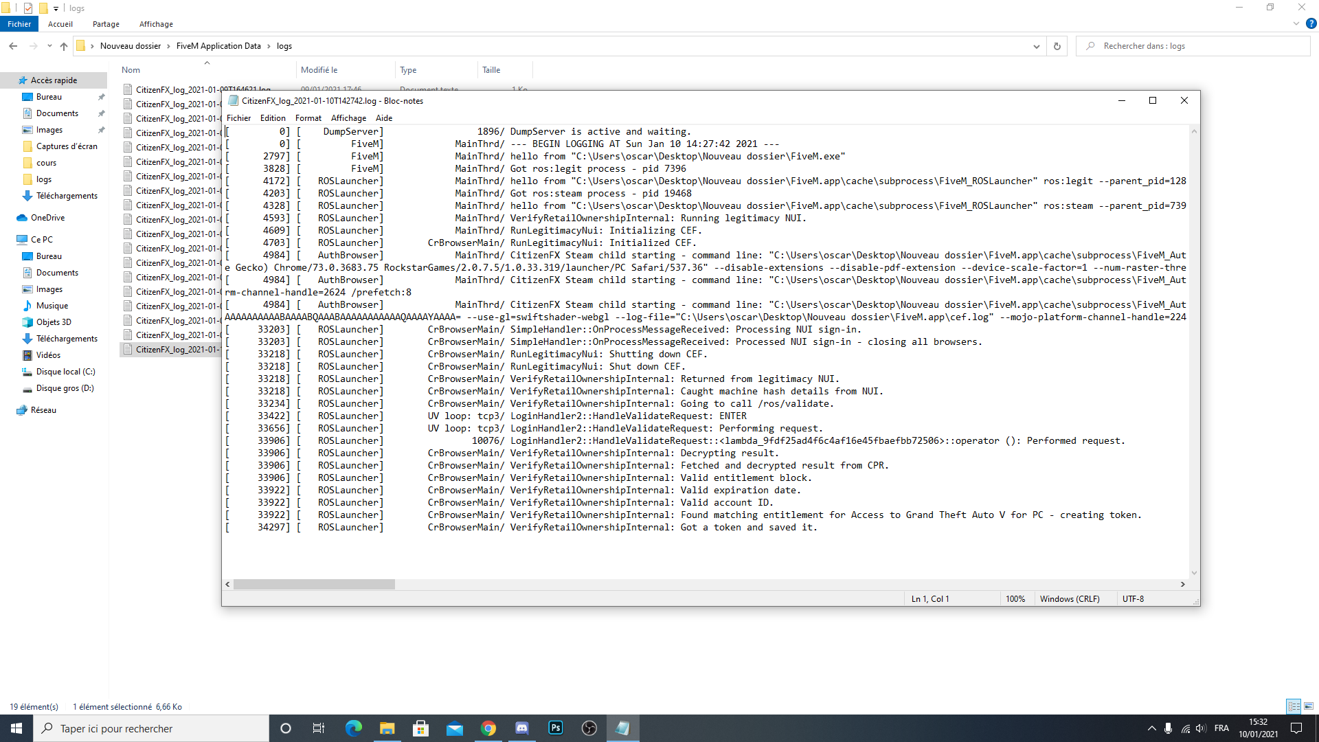Click the Explorer back navigation arrow
Viewport: 1319px width, 742px height.
pos(13,46)
